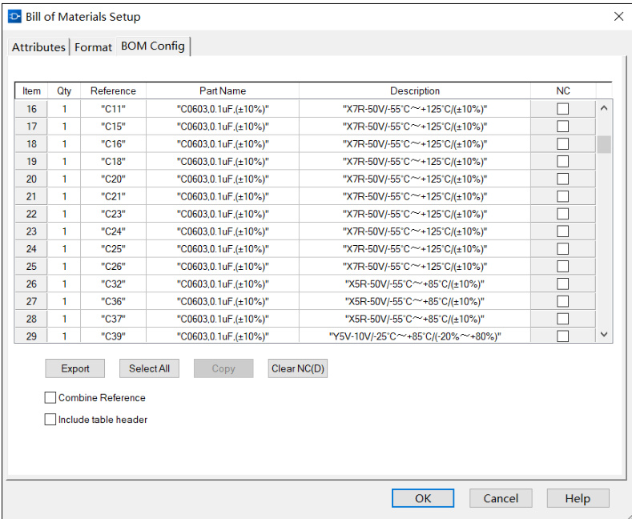Click the Bill of Materials app icon
This screenshot has width=632, height=519.
[14, 17]
